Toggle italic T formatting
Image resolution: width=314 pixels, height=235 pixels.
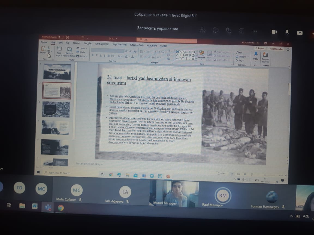pyautogui.click(x=96, y=55)
